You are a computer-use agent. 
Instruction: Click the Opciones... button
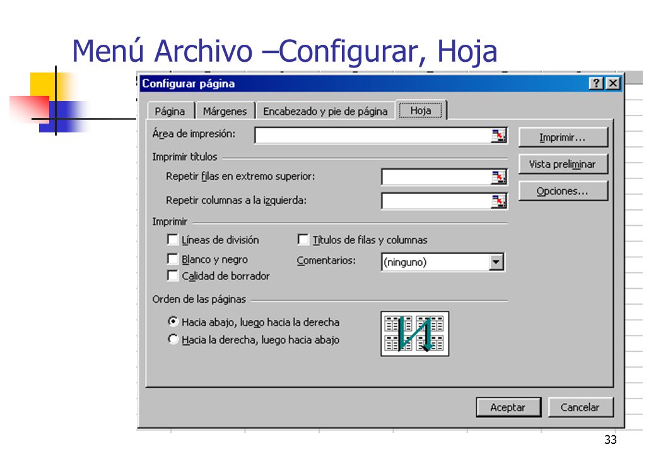563,191
